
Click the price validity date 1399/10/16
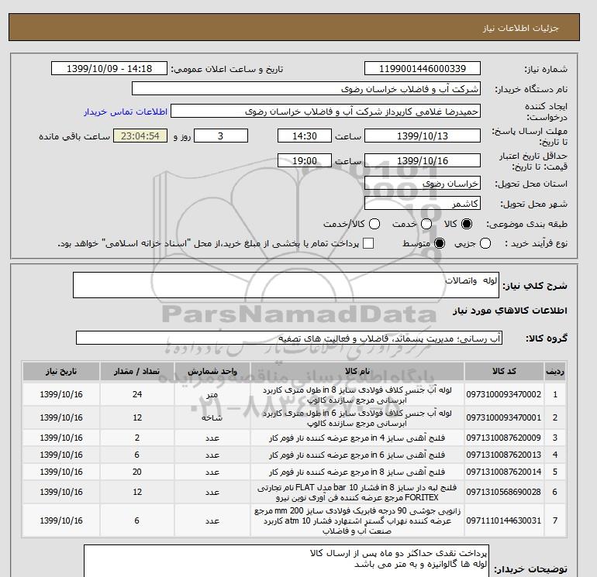(423, 160)
